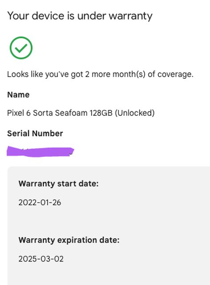Click the coverage months remaining message

click(100, 74)
